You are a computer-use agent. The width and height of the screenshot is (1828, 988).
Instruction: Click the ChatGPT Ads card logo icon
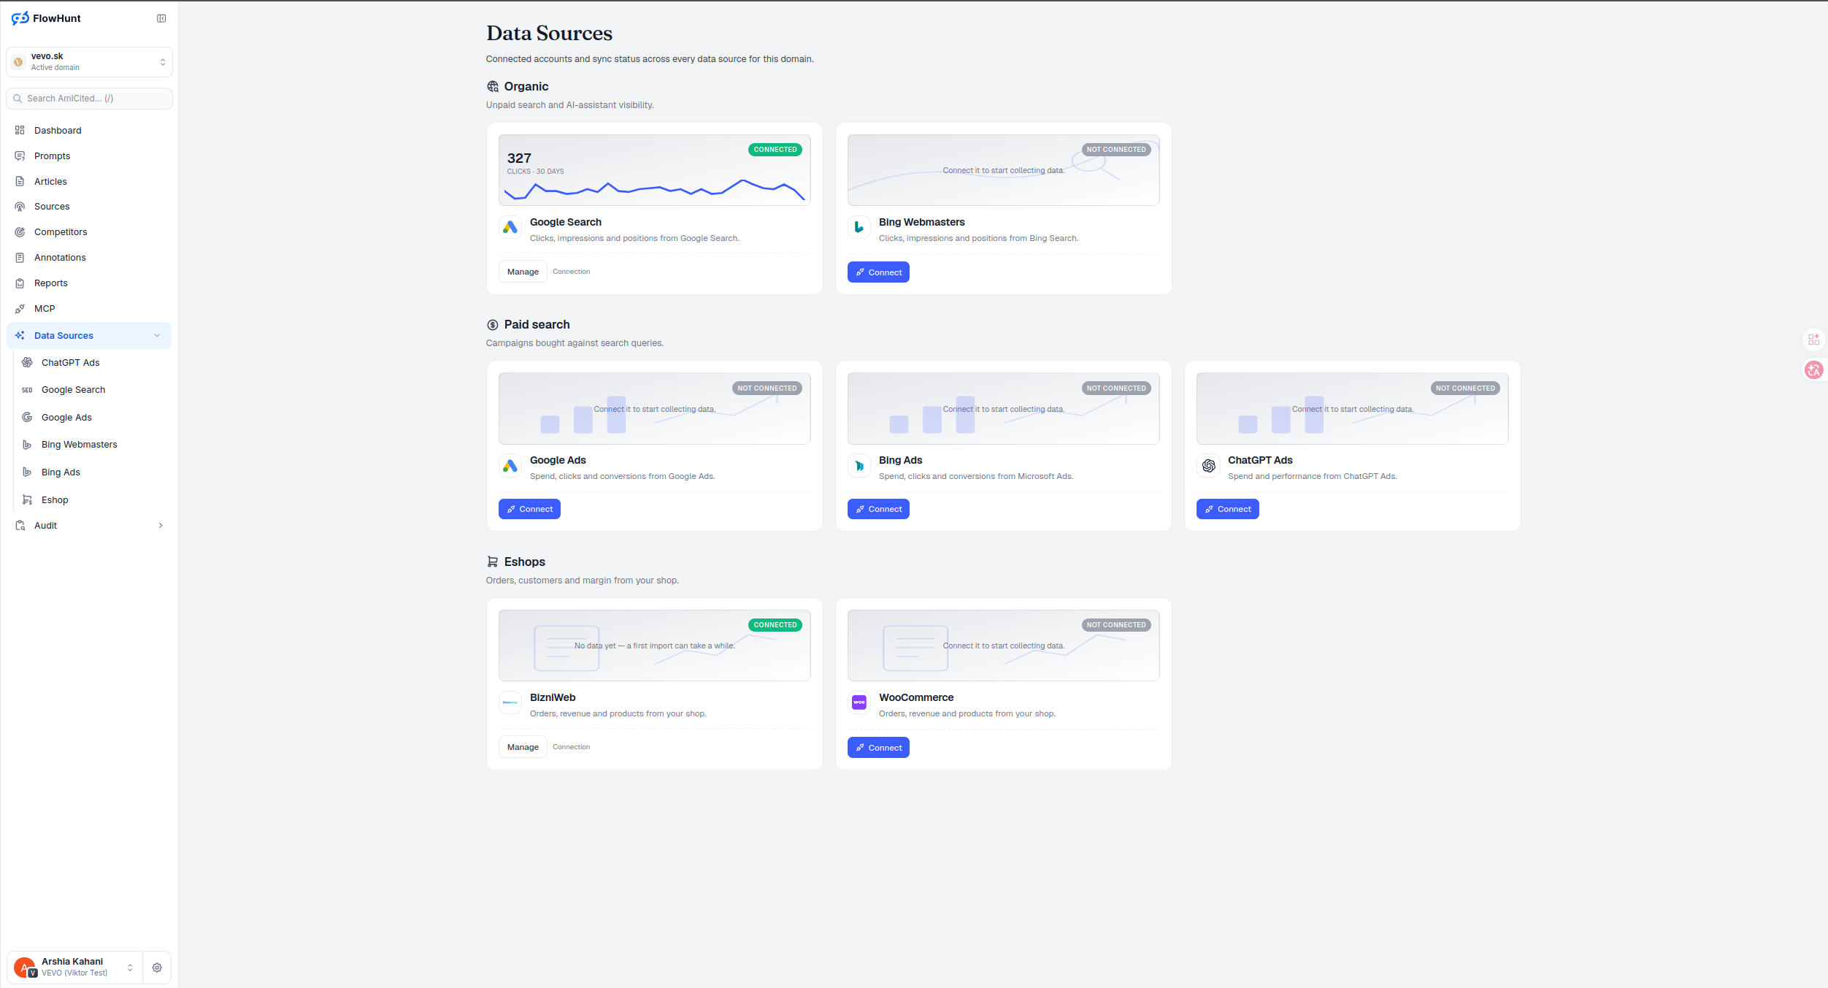pyautogui.click(x=1208, y=466)
